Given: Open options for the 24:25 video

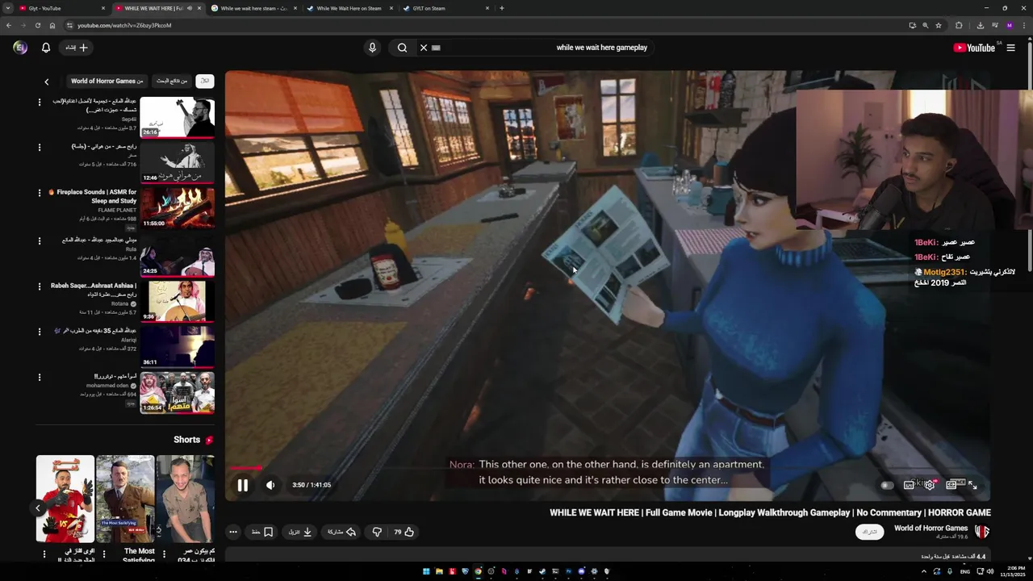Looking at the screenshot, I should click(39, 240).
